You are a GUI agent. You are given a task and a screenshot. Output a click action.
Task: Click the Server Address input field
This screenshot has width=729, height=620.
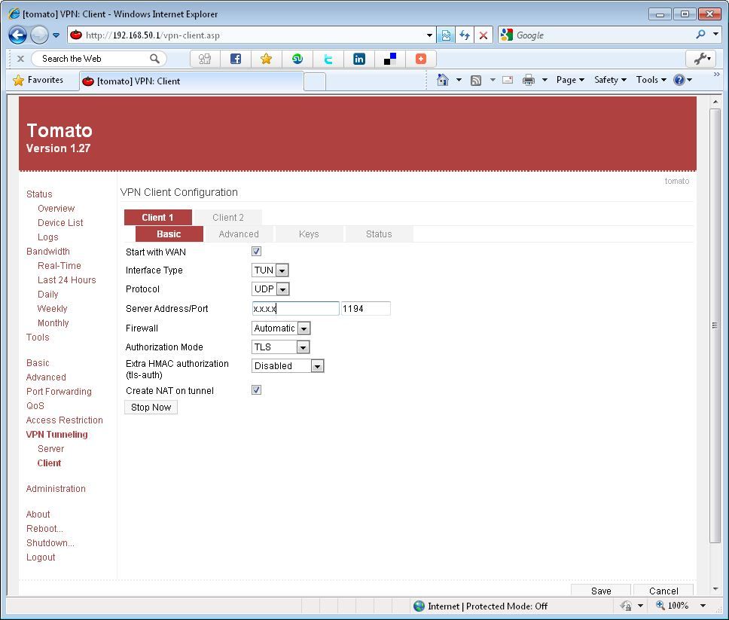click(294, 308)
